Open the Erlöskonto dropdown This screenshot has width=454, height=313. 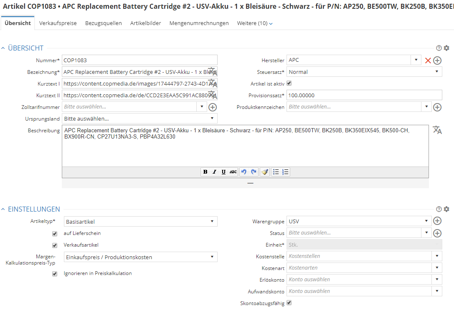437,280
